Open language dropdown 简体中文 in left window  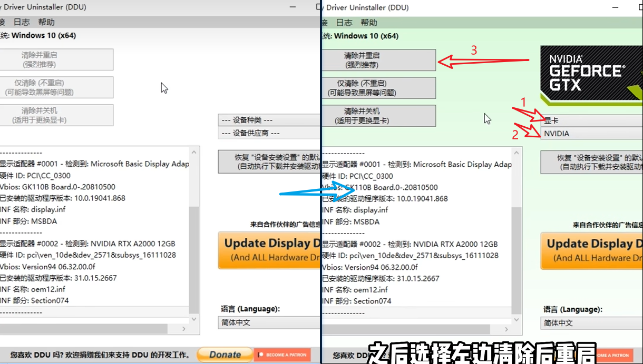pyautogui.click(x=269, y=322)
